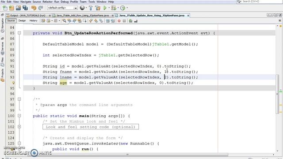Undo the last edit with toolbar arrow
The width and height of the screenshot is (283, 159).
tap(34, 8)
